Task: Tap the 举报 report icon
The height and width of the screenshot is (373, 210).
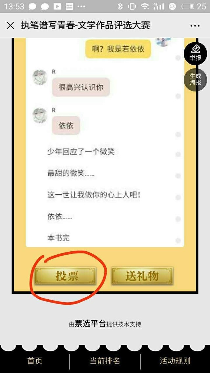Action: 195,53
